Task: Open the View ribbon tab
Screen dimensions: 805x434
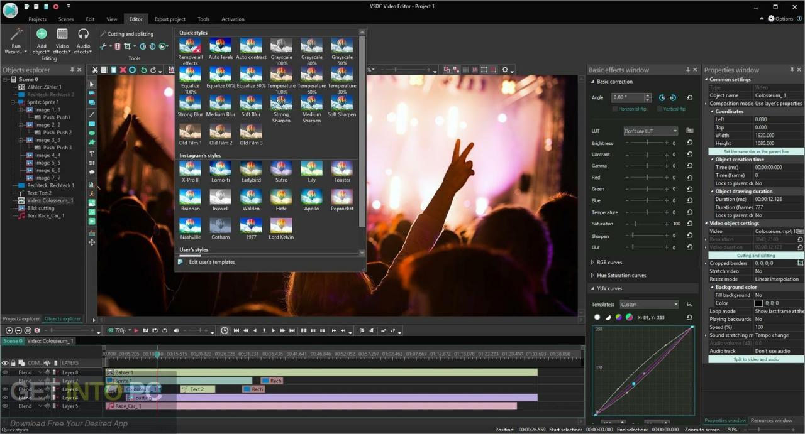Action: coord(111,19)
